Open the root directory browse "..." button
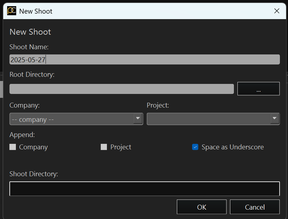Screen dimensions: 288x219 (x=259, y=89)
